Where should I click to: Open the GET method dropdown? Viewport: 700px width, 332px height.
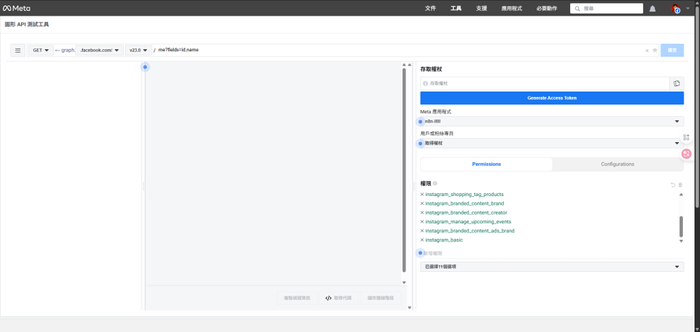pos(41,51)
